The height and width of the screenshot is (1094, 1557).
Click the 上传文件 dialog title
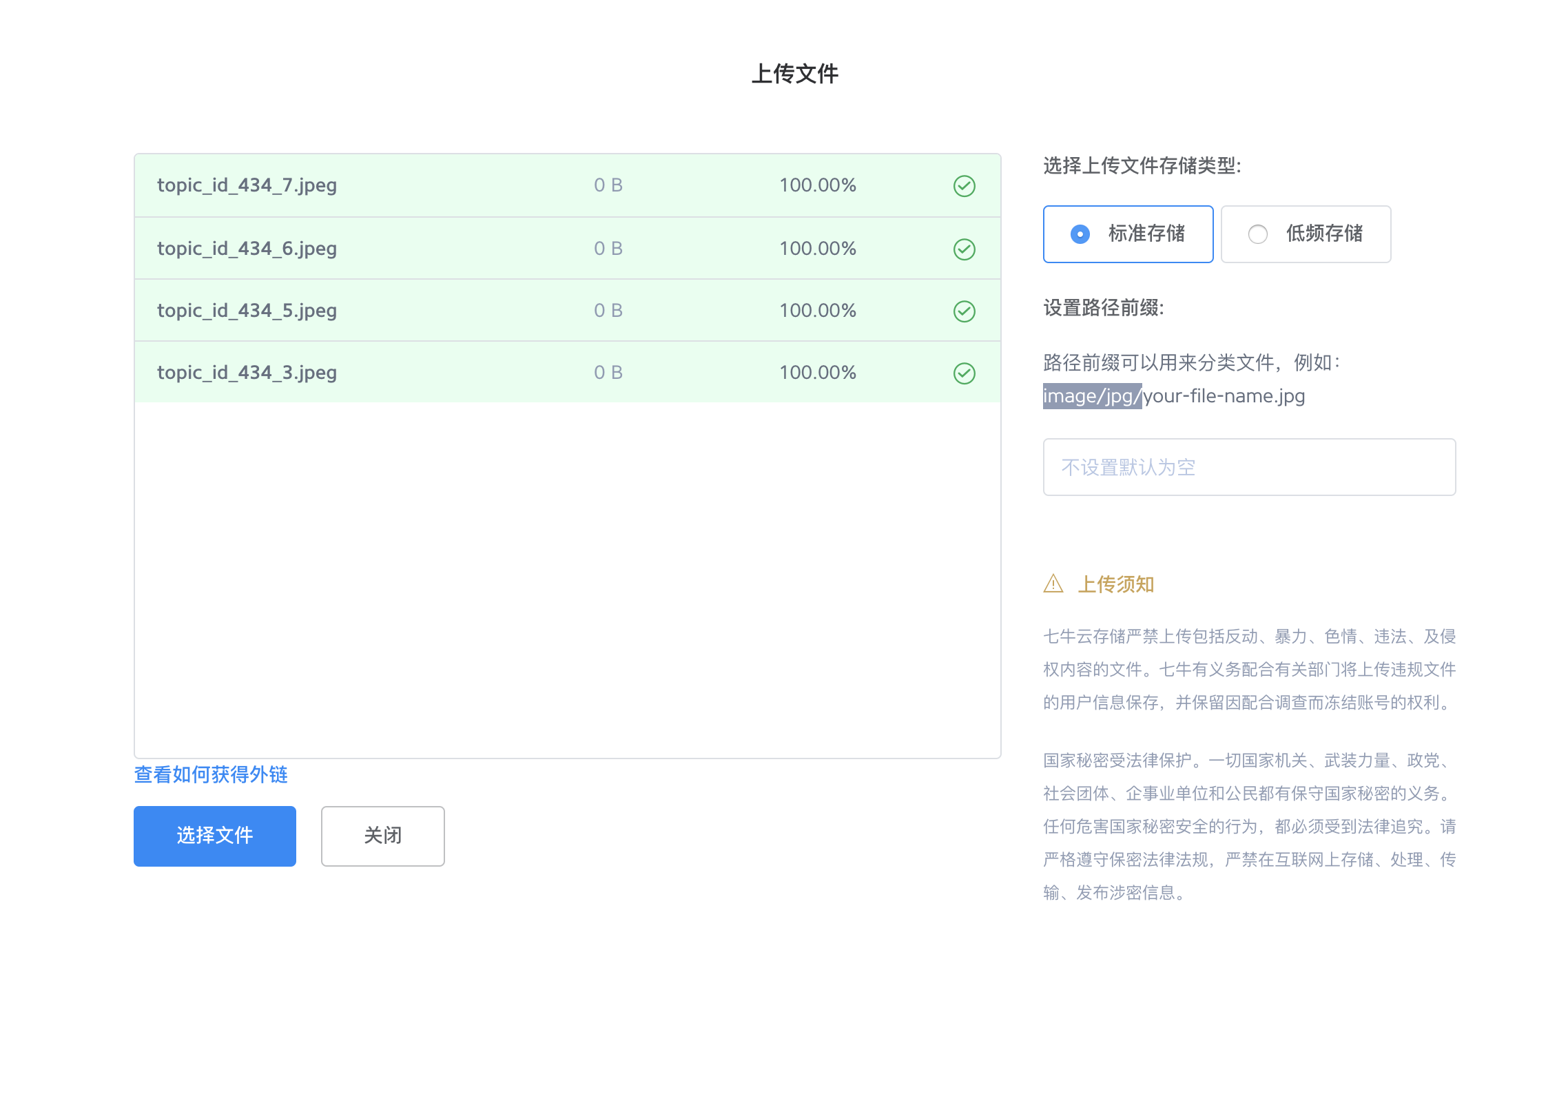pyautogui.click(x=794, y=74)
